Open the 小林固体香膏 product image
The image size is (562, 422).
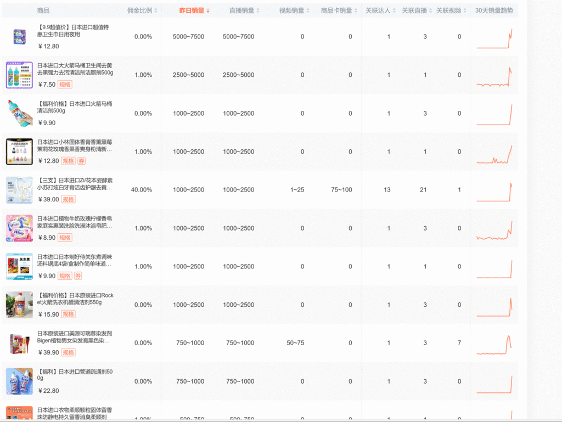(x=19, y=151)
